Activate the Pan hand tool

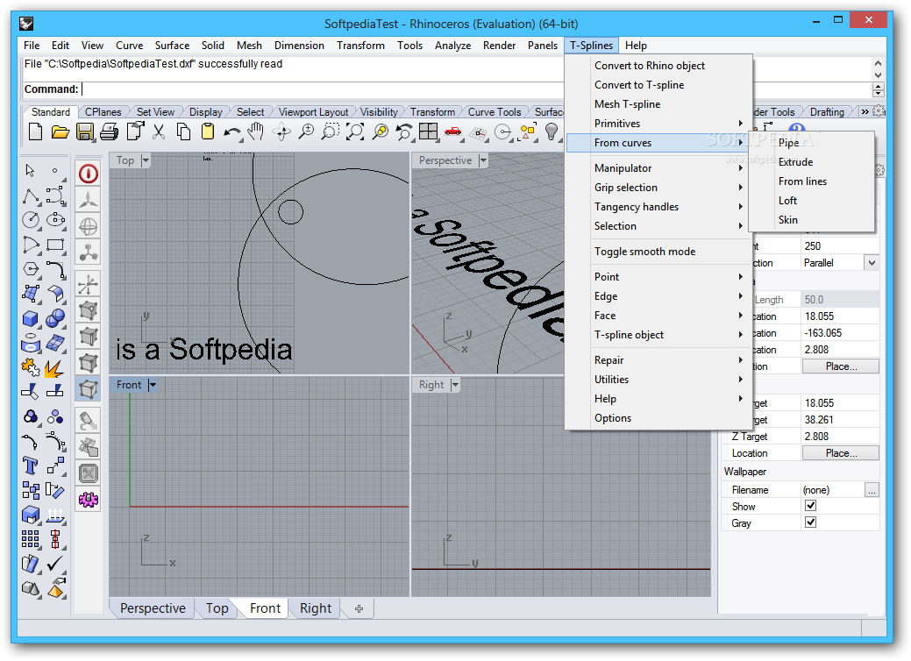pos(256,131)
